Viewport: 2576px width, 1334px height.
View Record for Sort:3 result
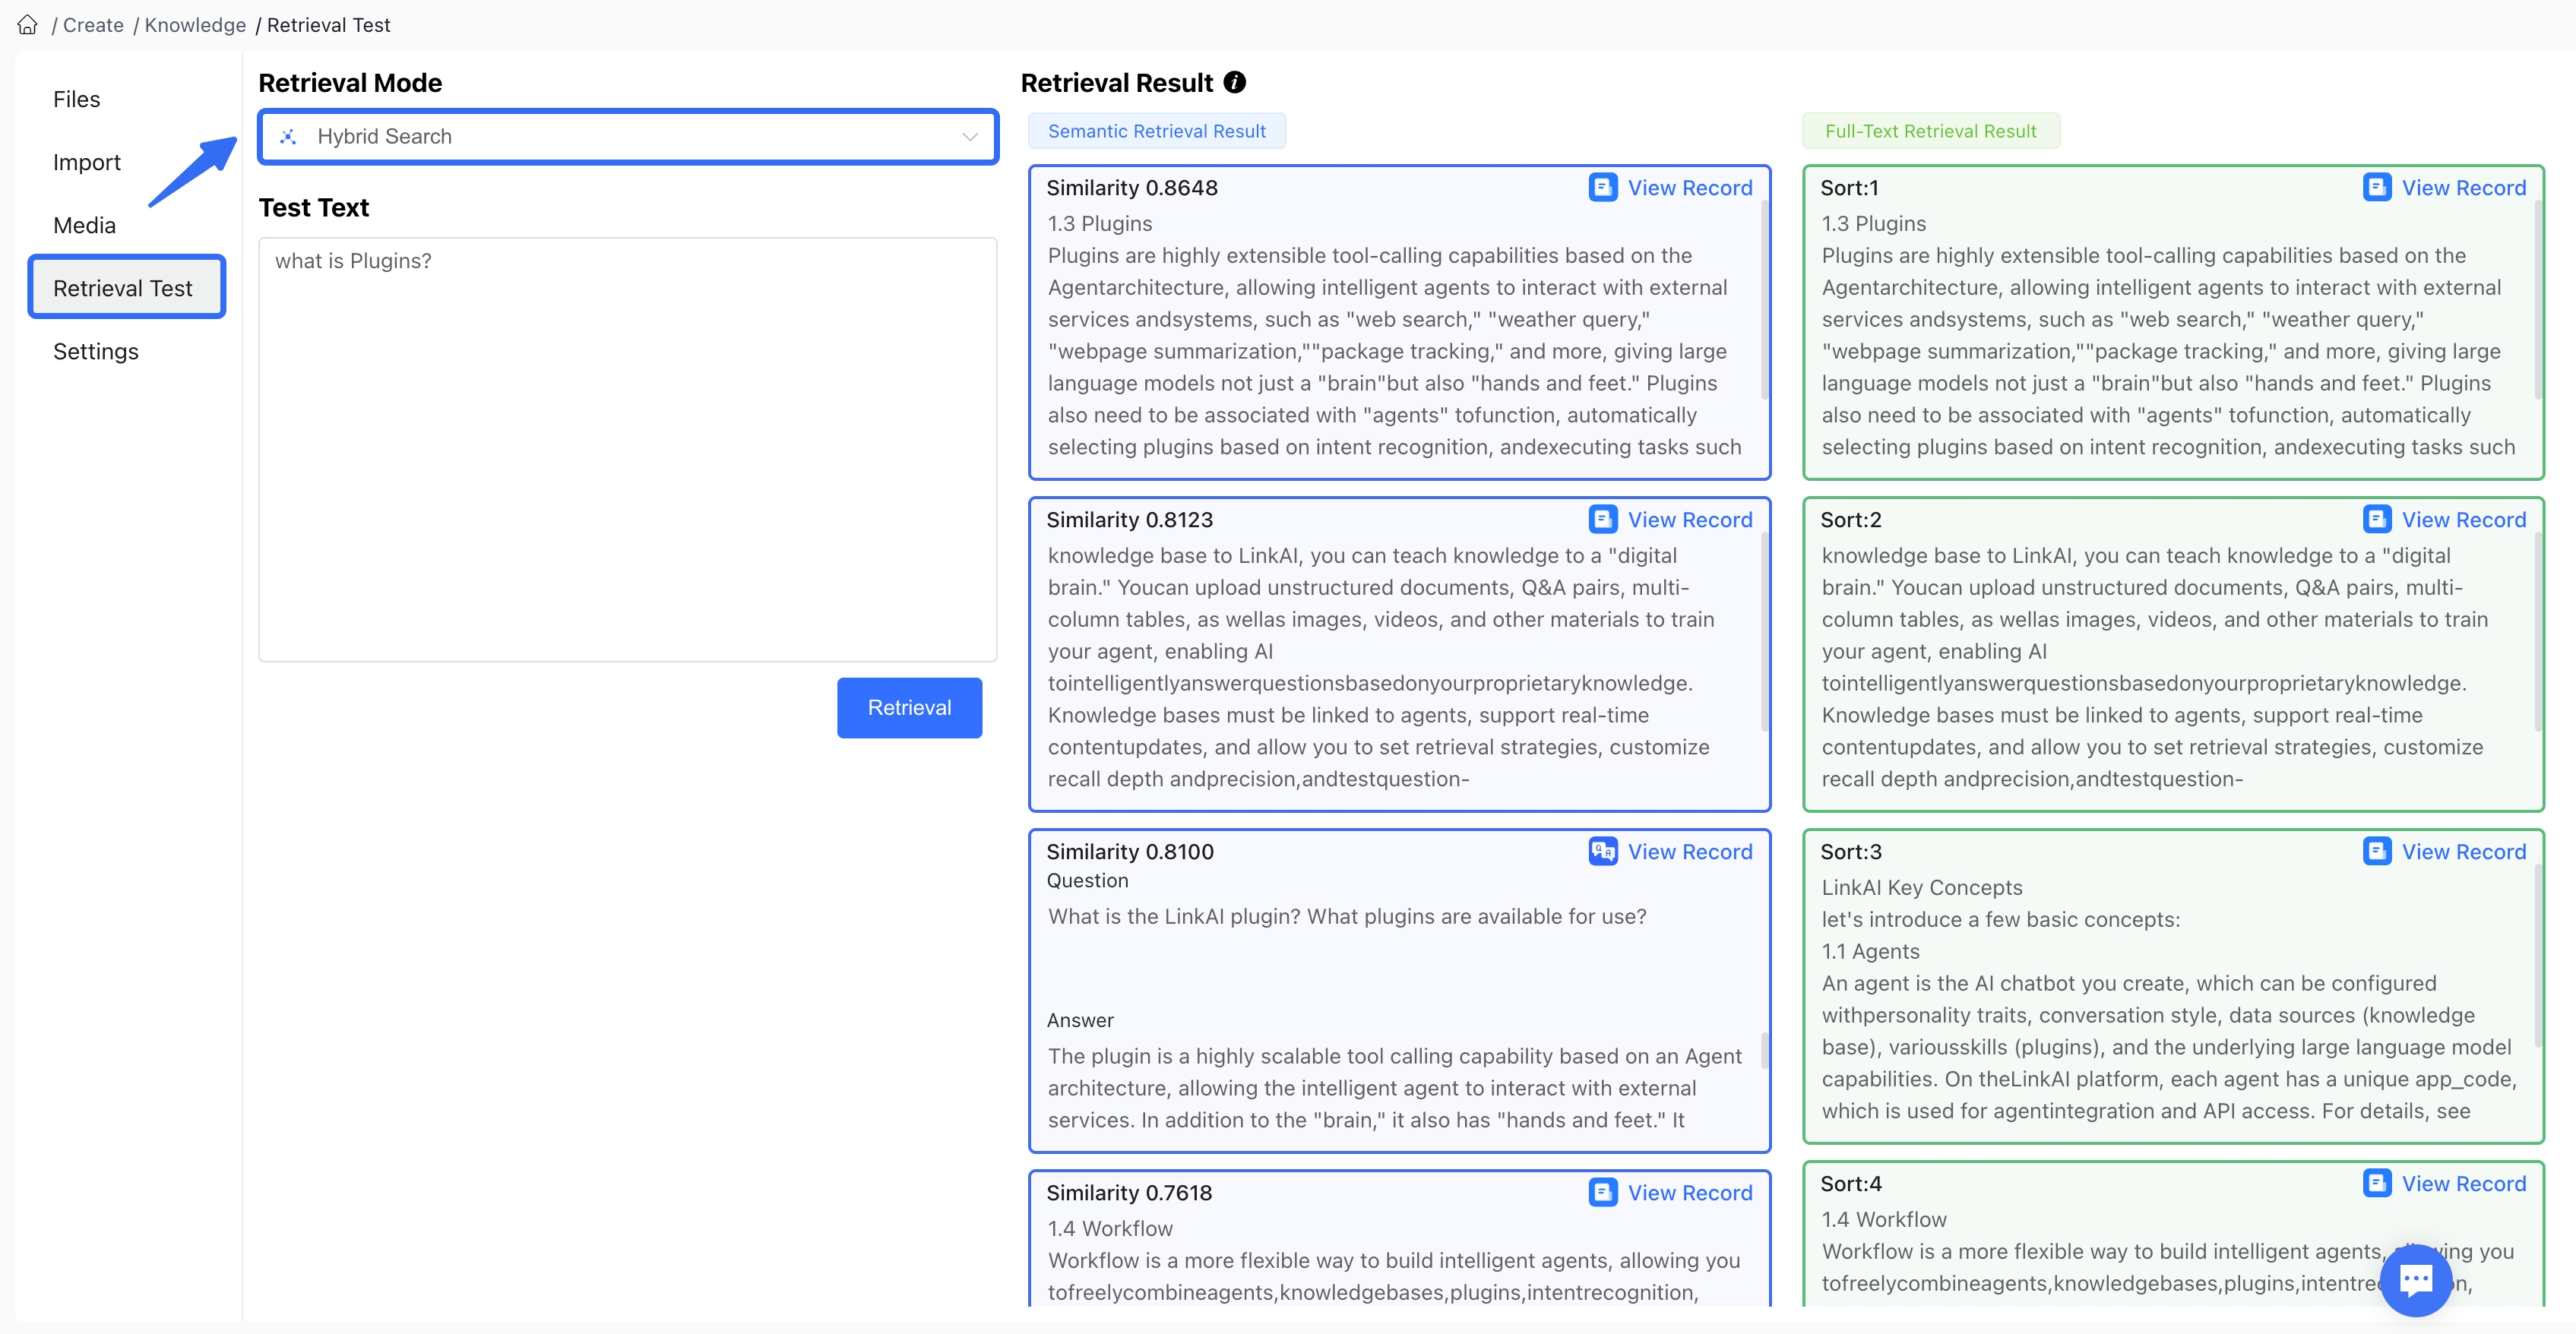(x=2464, y=852)
